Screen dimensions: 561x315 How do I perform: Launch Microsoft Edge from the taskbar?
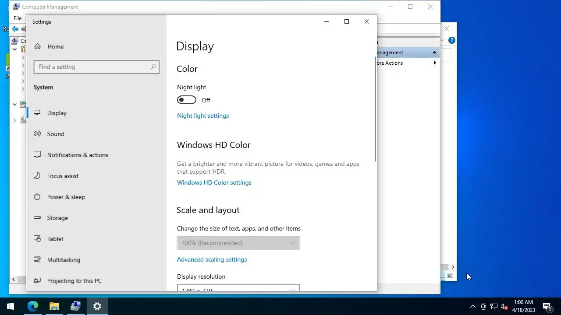point(33,306)
